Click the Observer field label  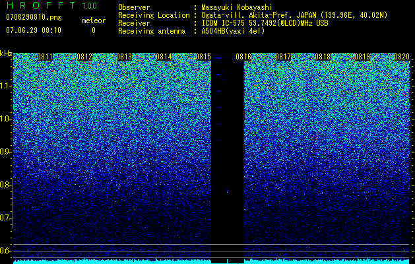point(134,7)
